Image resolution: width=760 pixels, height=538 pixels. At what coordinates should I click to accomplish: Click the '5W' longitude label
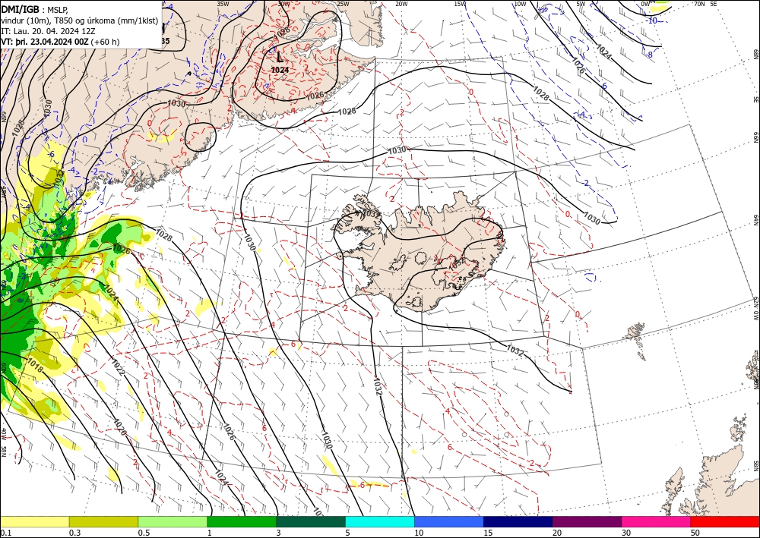(581, 4)
